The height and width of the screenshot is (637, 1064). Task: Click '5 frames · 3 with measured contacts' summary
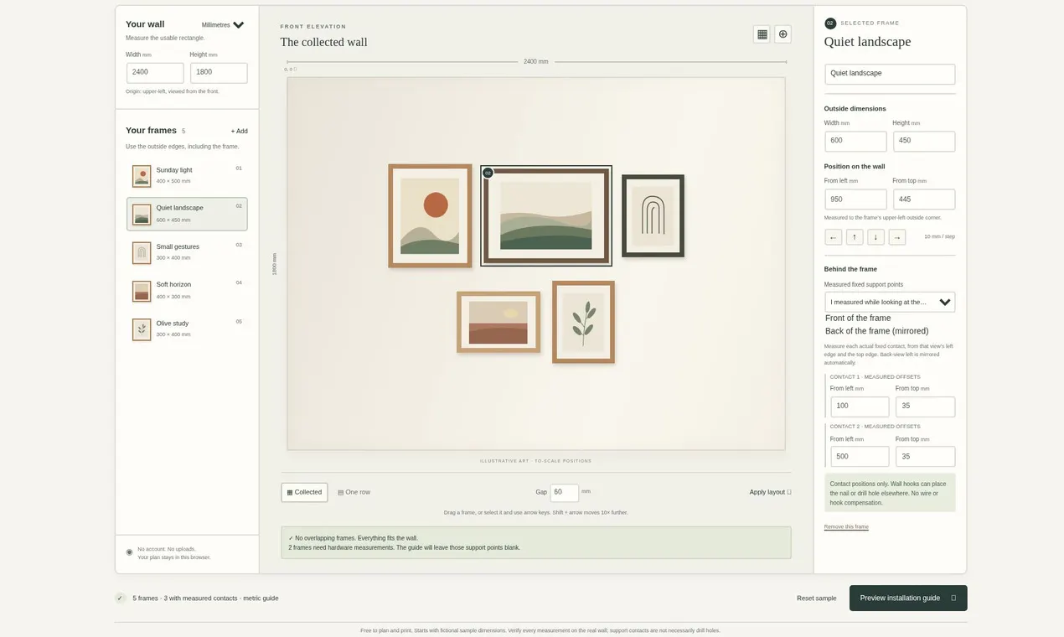pos(205,598)
